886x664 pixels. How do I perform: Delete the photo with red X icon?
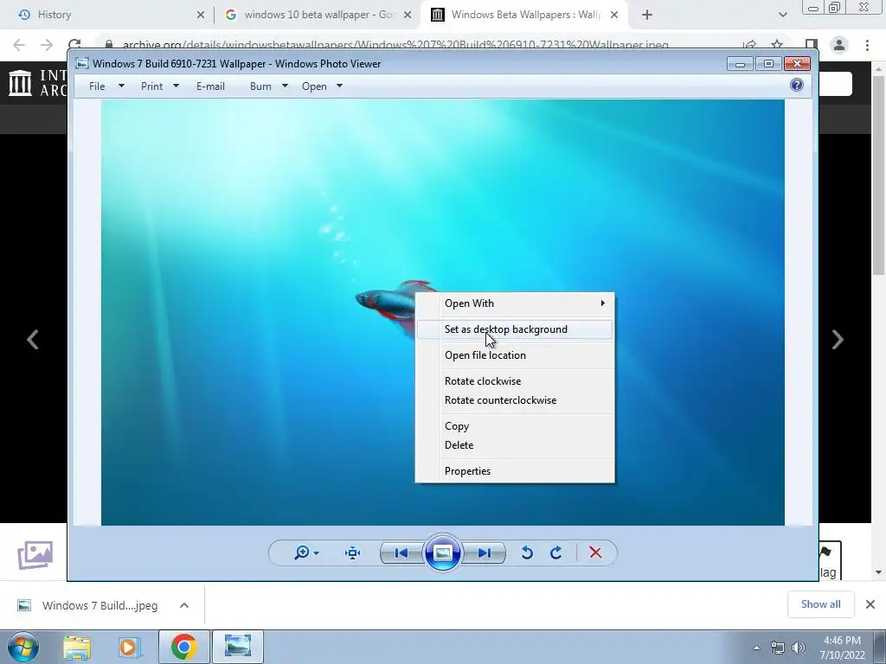click(x=595, y=552)
